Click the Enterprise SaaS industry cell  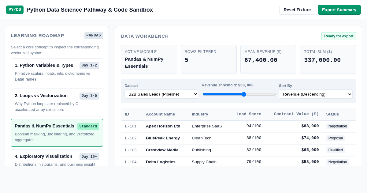coord(207,126)
